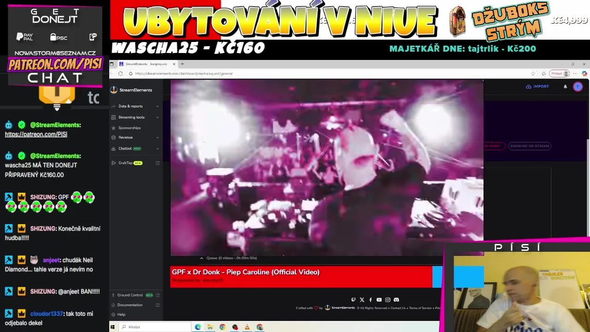590x332 pixels.
Task: Click the Přihlásit profile button
Action: pos(560,73)
